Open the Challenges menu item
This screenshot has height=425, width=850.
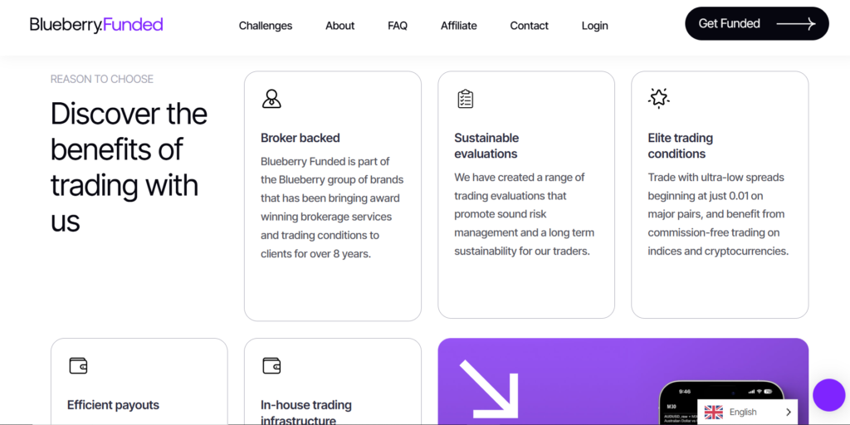(266, 26)
